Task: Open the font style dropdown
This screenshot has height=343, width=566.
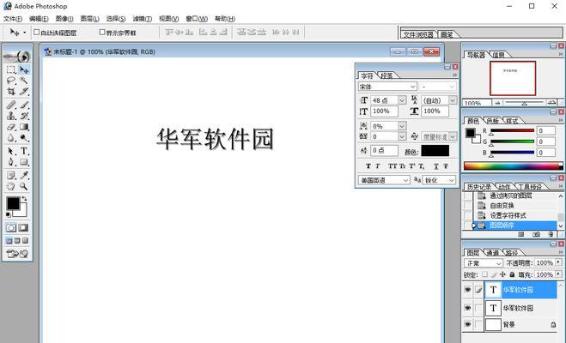Action: (452, 87)
